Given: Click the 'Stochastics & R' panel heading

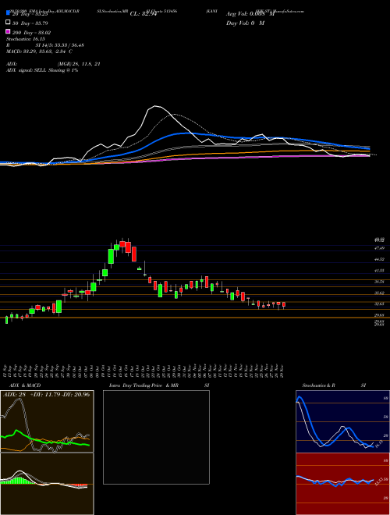Looking at the screenshot, I should pos(318,385).
